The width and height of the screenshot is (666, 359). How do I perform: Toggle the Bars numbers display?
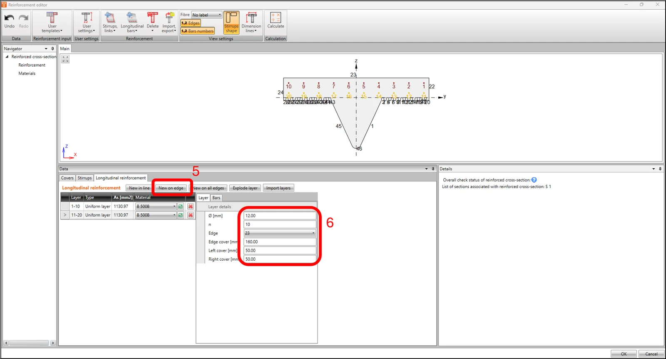[198, 31]
